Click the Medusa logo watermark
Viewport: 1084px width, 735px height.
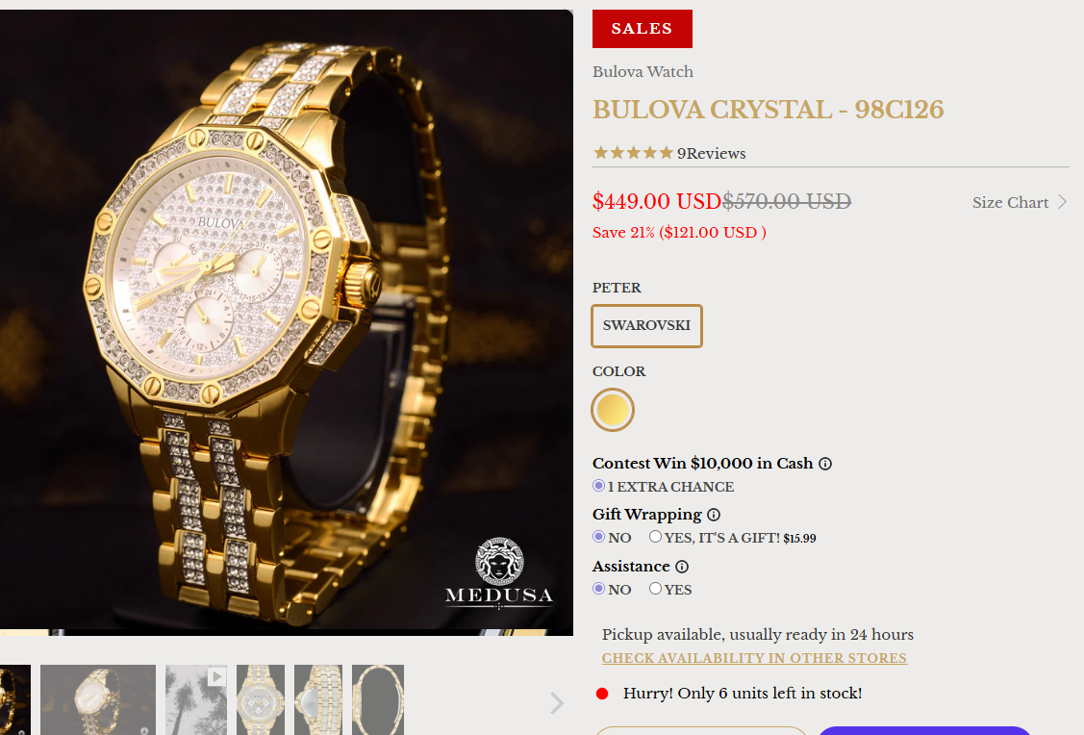(x=499, y=573)
